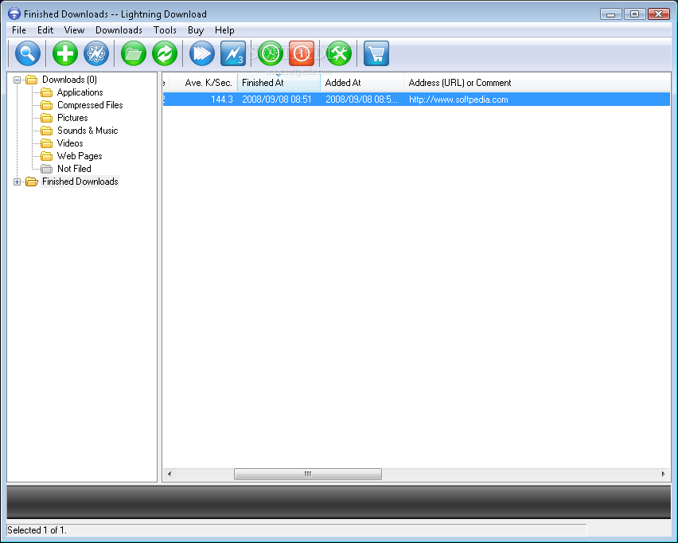Click the 144.3 speed value cell
Image resolution: width=678 pixels, height=543 pixels.
tap(222, 100)
